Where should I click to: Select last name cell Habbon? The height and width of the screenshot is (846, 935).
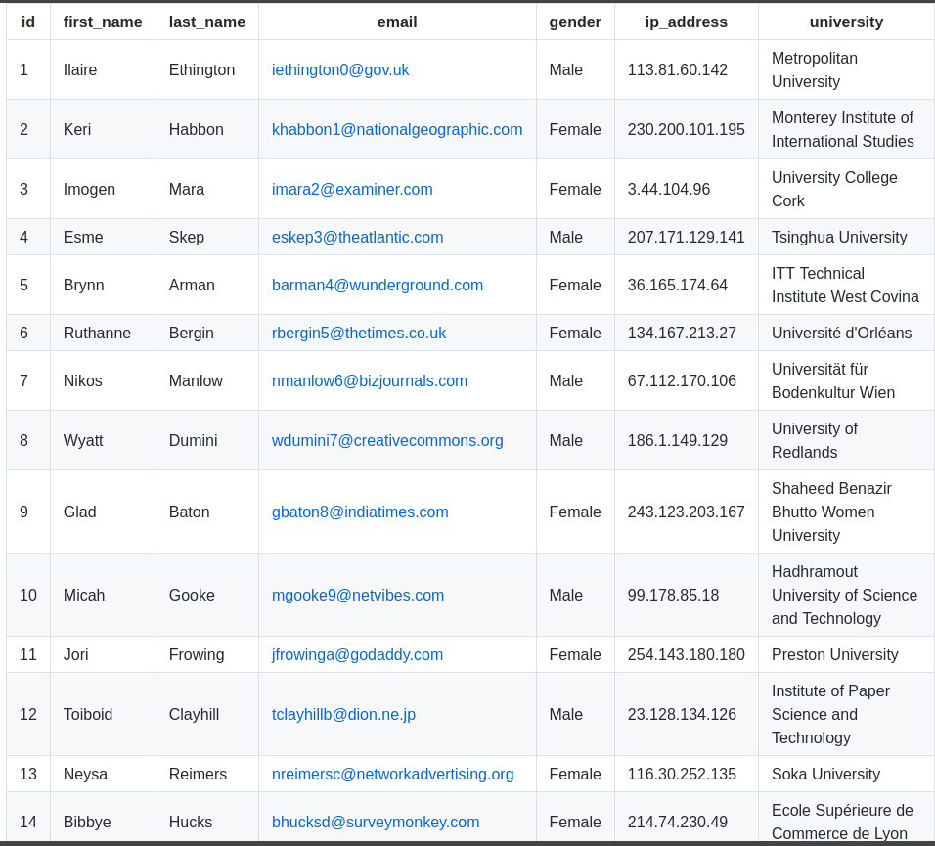tap(207, 129)
